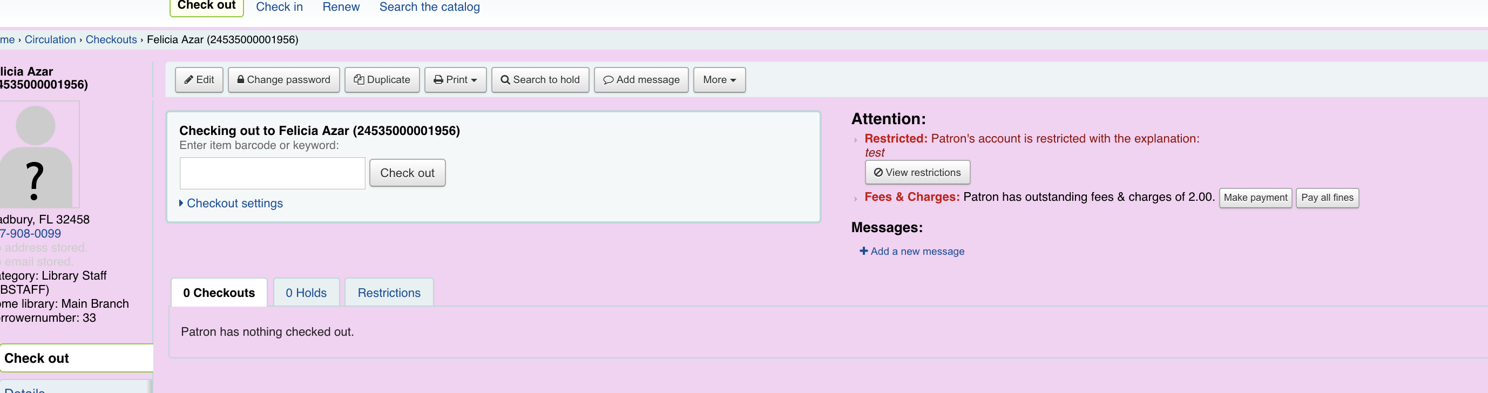Click the Add message speech bubble button
Viewport: 1488px width, 393px height.
[640, 80]
